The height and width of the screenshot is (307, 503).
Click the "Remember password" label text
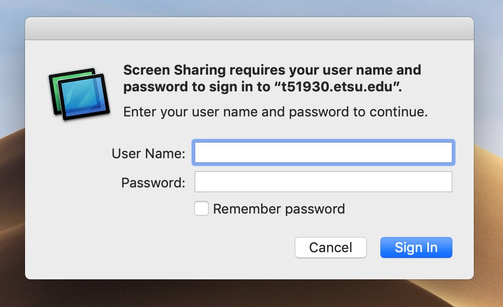click(279, 209)
